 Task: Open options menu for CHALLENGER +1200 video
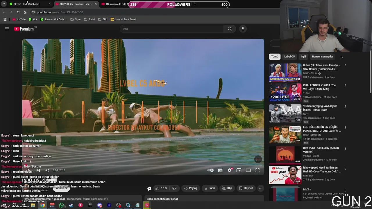coord(345,86)
